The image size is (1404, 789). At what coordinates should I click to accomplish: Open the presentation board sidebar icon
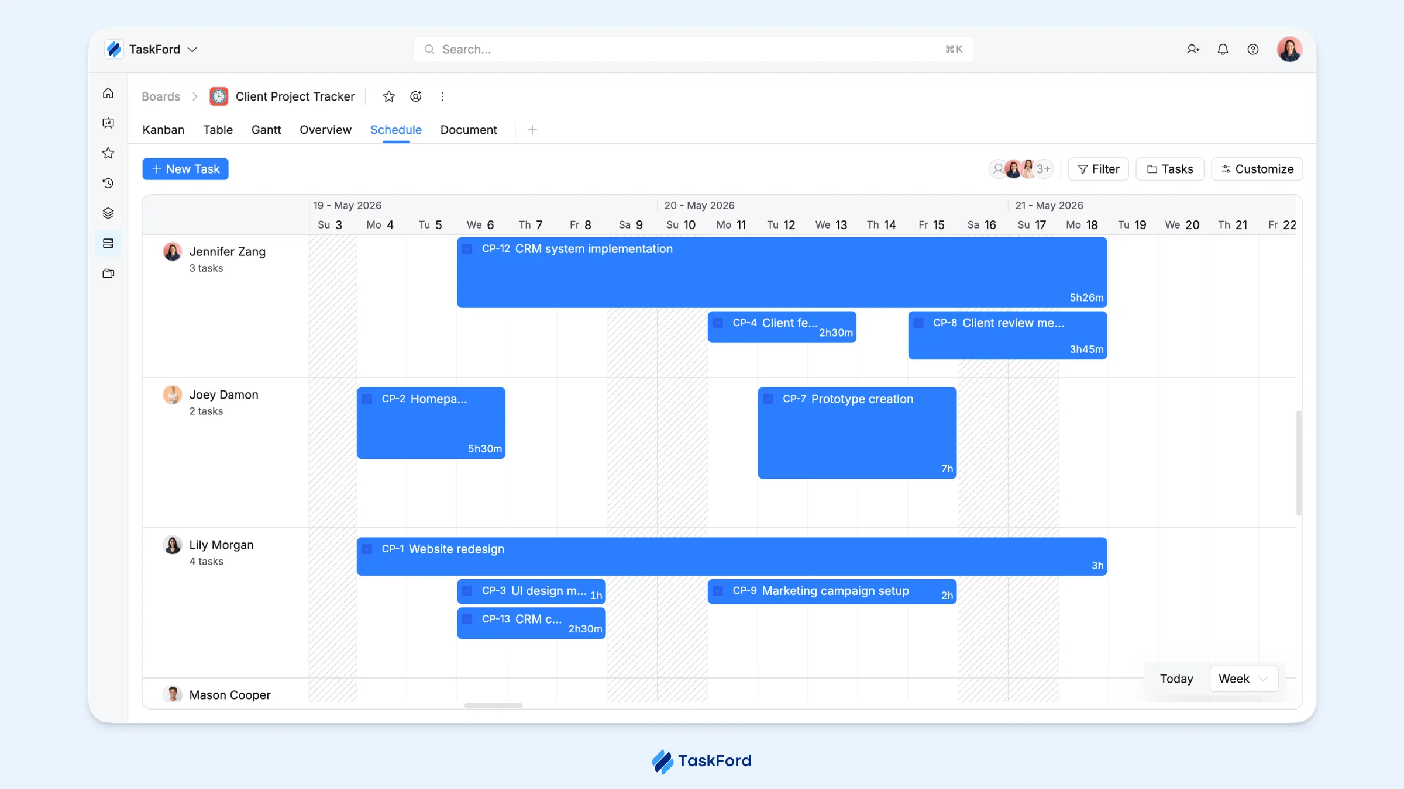coord(108,123)
